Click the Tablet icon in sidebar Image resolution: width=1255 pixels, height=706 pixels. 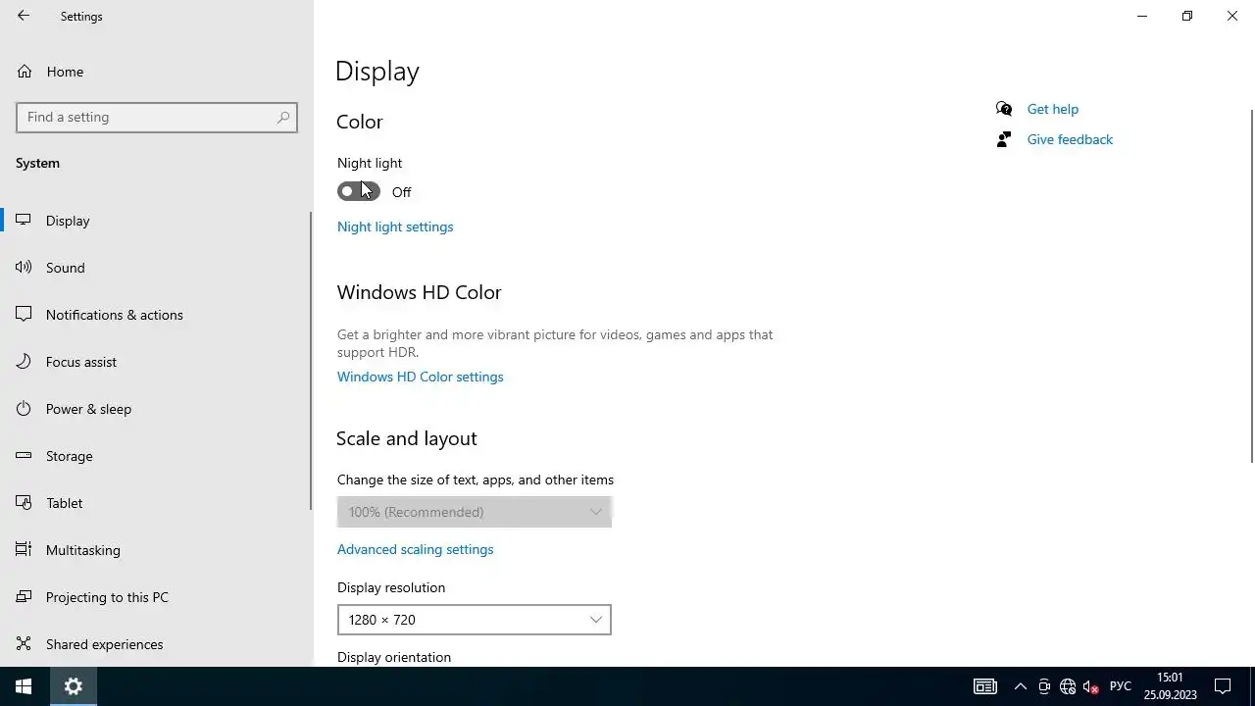point(25,503)
